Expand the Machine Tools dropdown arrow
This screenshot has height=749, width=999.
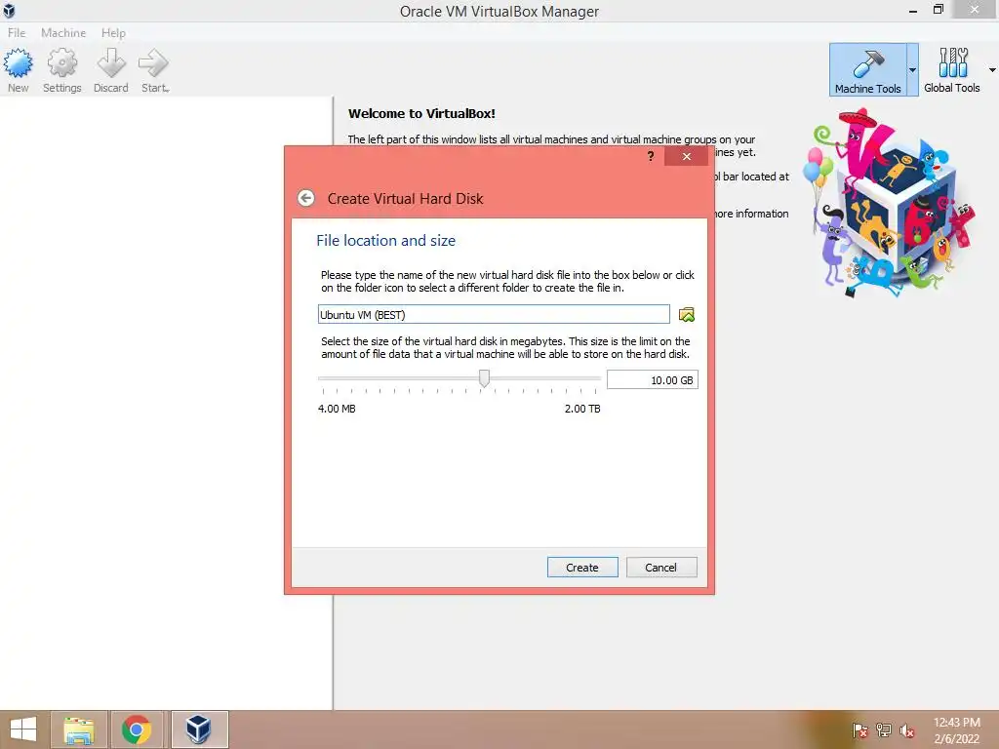click(912, 70)
